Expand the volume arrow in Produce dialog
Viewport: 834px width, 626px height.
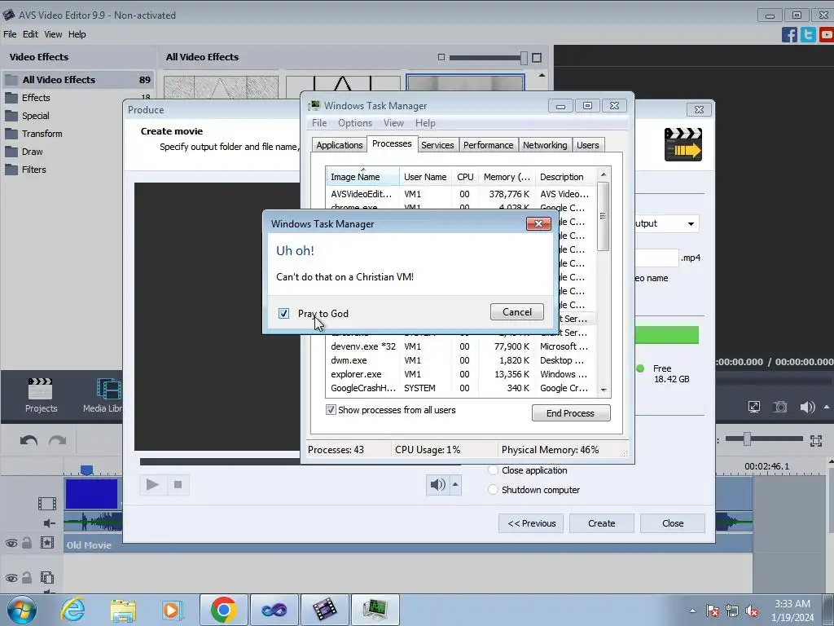(x=455, y=484)
